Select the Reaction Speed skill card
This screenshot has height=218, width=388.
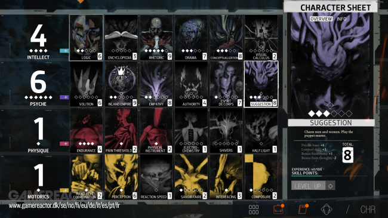[156, 177]
